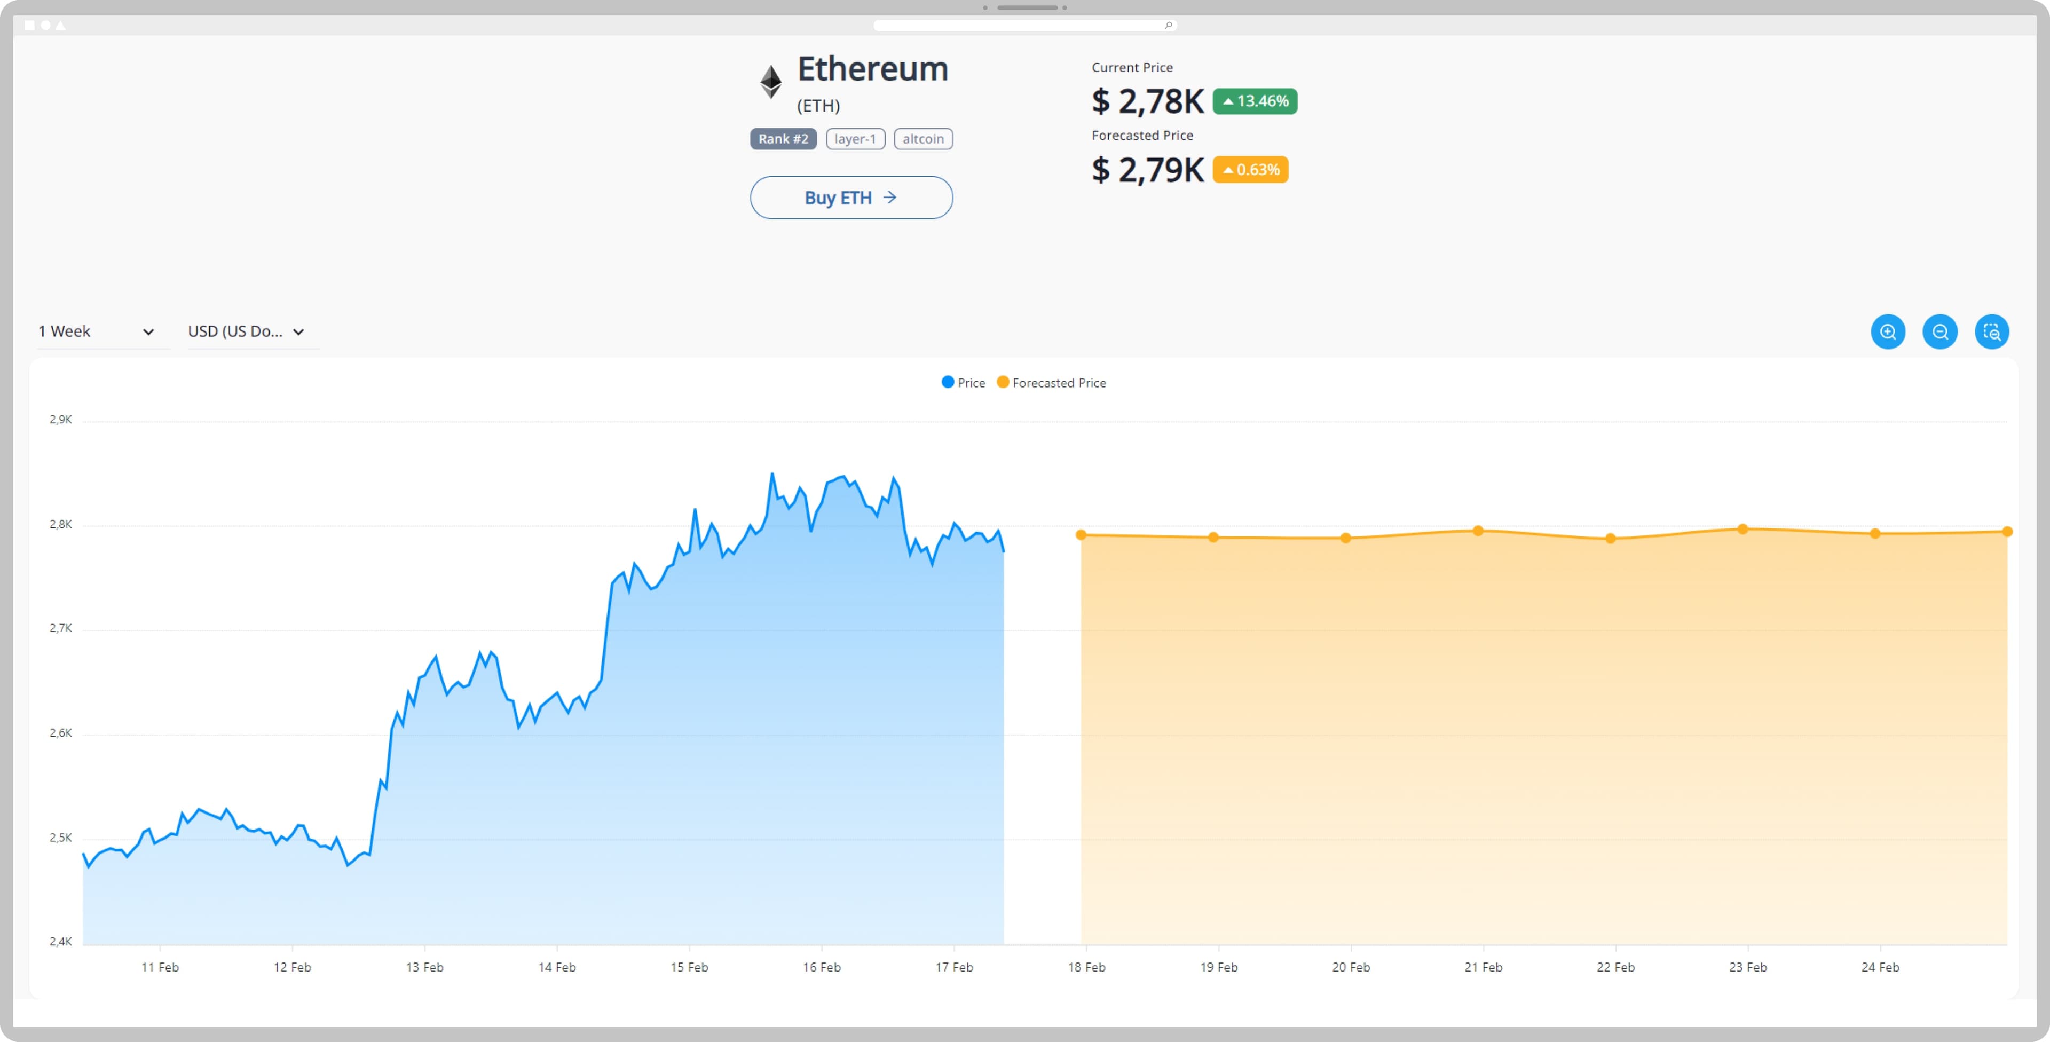2050x1042 pixels.
Task: Click the 24 Feb forecast data point
Action: (1875, 533)
